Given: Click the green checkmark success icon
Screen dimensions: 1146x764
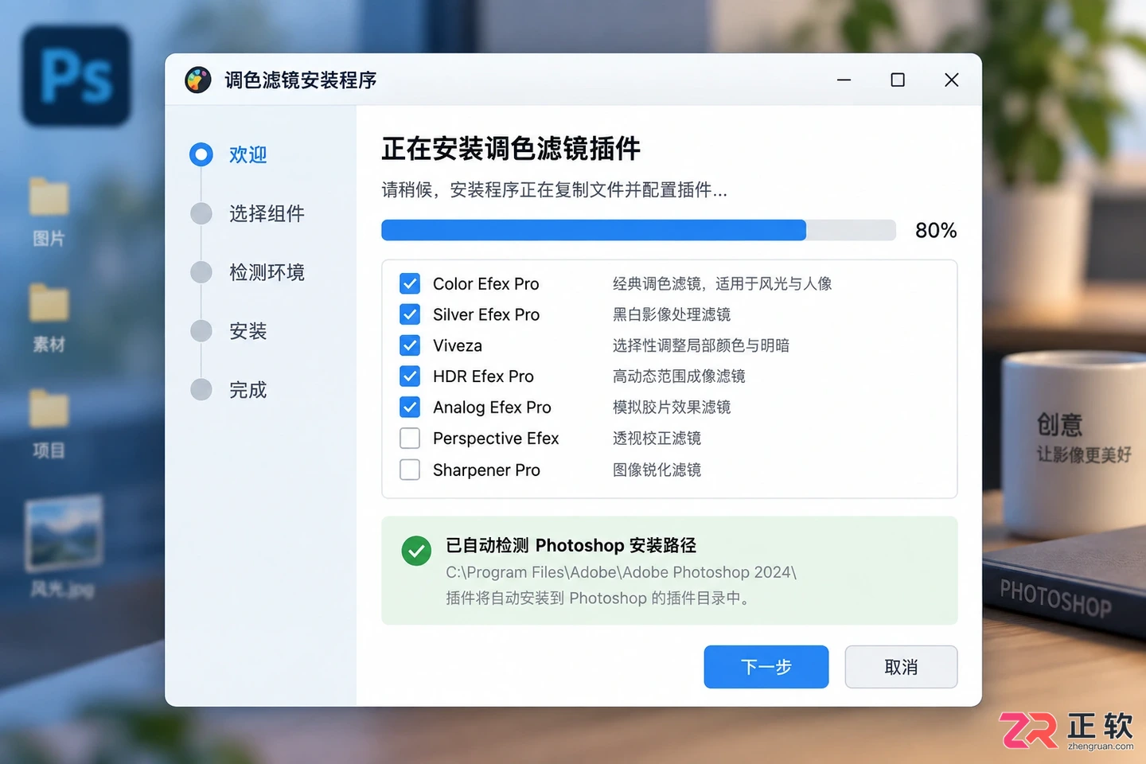Looking at the screenshot, I should coord(416,551).
